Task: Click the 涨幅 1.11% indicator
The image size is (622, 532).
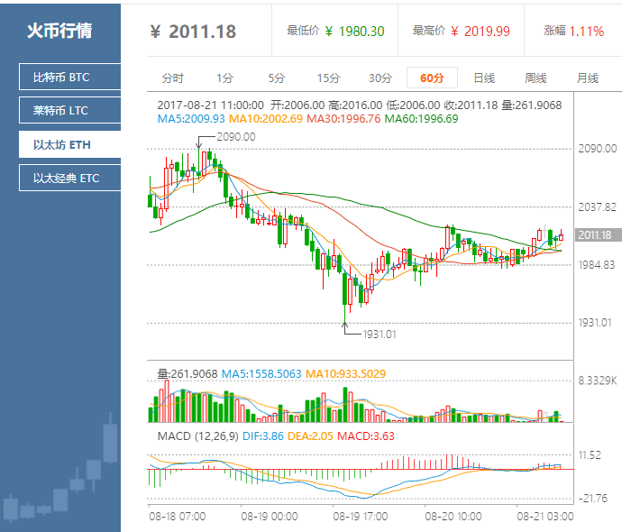Action: coord(574,32)
